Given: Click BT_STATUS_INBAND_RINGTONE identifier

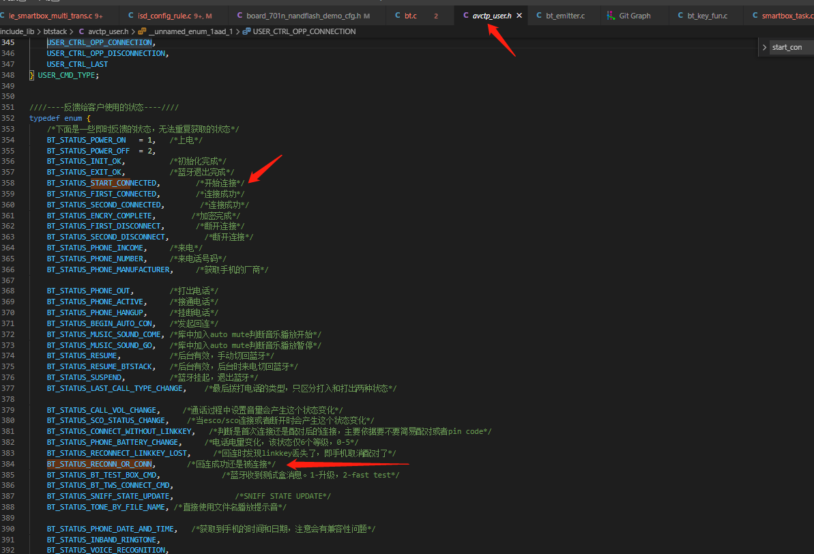Looking at the screenshot, I should click(102, 540).
